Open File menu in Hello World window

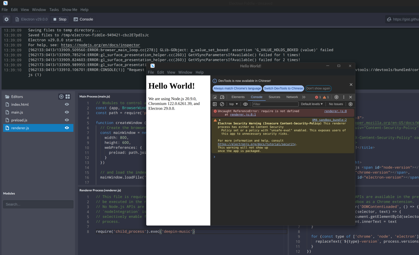click(151, 72)
